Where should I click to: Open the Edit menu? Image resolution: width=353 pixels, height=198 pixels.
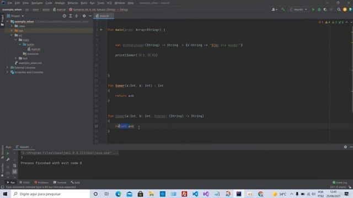click(17, 3)
